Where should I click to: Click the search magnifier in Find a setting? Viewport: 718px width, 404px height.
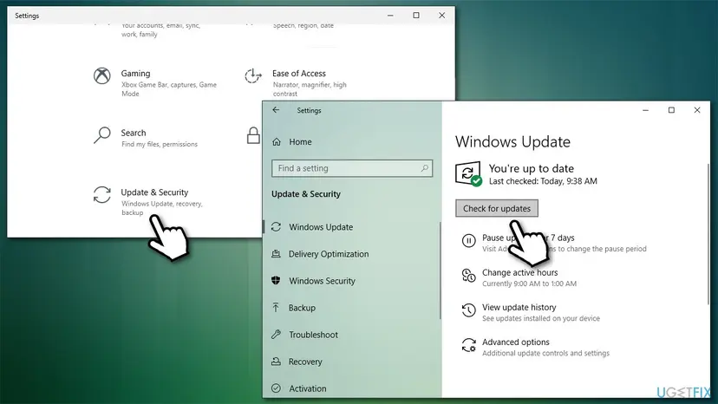point(425,168)
